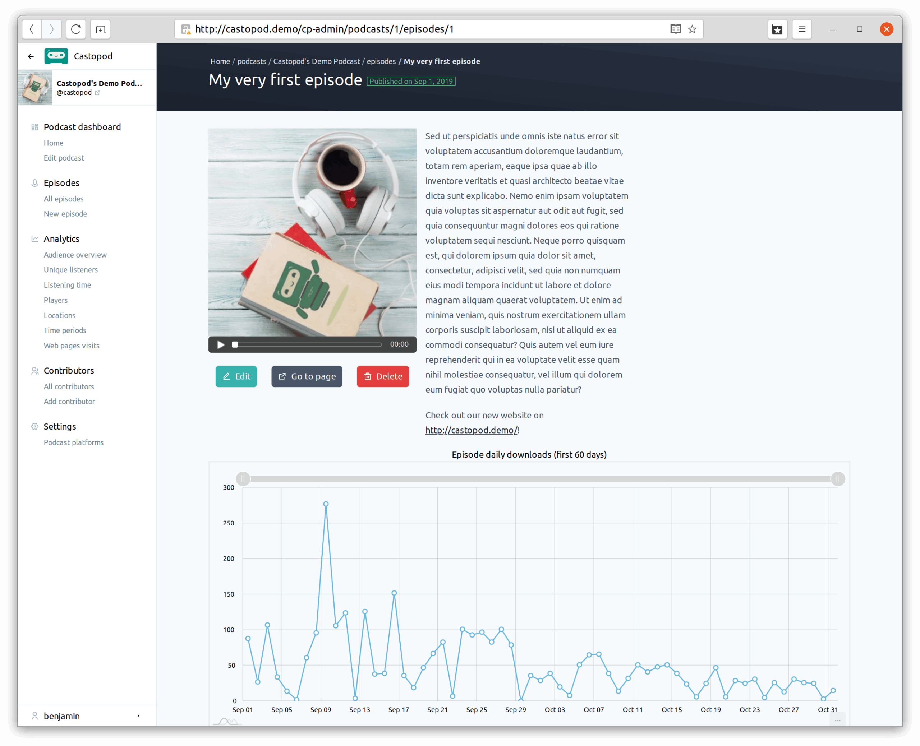Open the http://castopod.demo/ link in description

[x=471, y=430]
